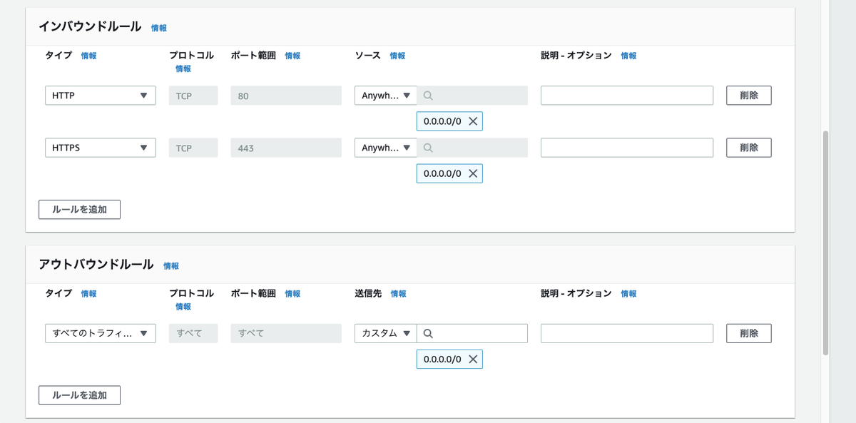Viewport: 856px width, 423px height.
Task: Delete the HTTPS inbound rule
Action: coord(749,148)
